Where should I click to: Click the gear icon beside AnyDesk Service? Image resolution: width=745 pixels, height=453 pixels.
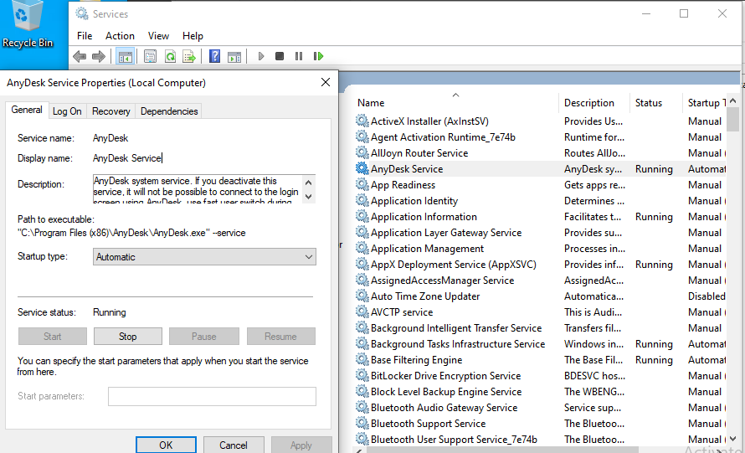coord(362,168)
